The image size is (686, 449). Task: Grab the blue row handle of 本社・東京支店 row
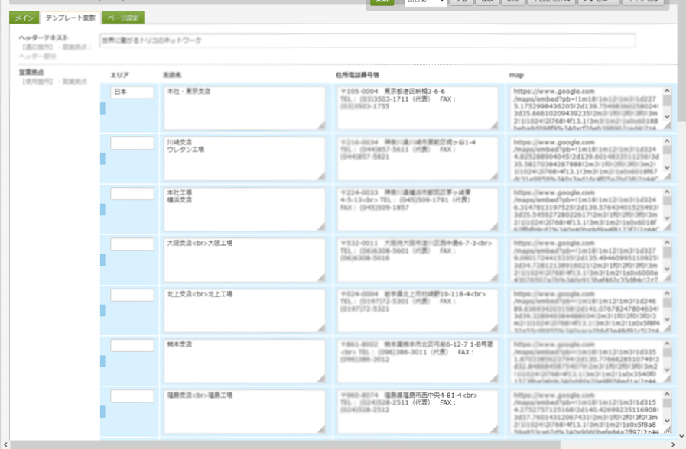click(x=103, y=108)
